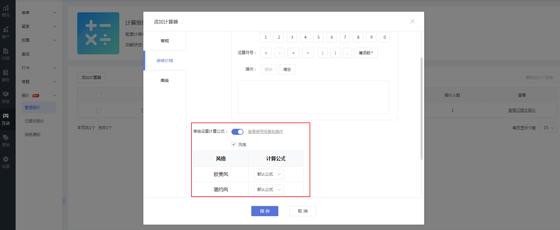Insert the plus operator
This screenshot has height=230, width=560.
coord(266,53)
